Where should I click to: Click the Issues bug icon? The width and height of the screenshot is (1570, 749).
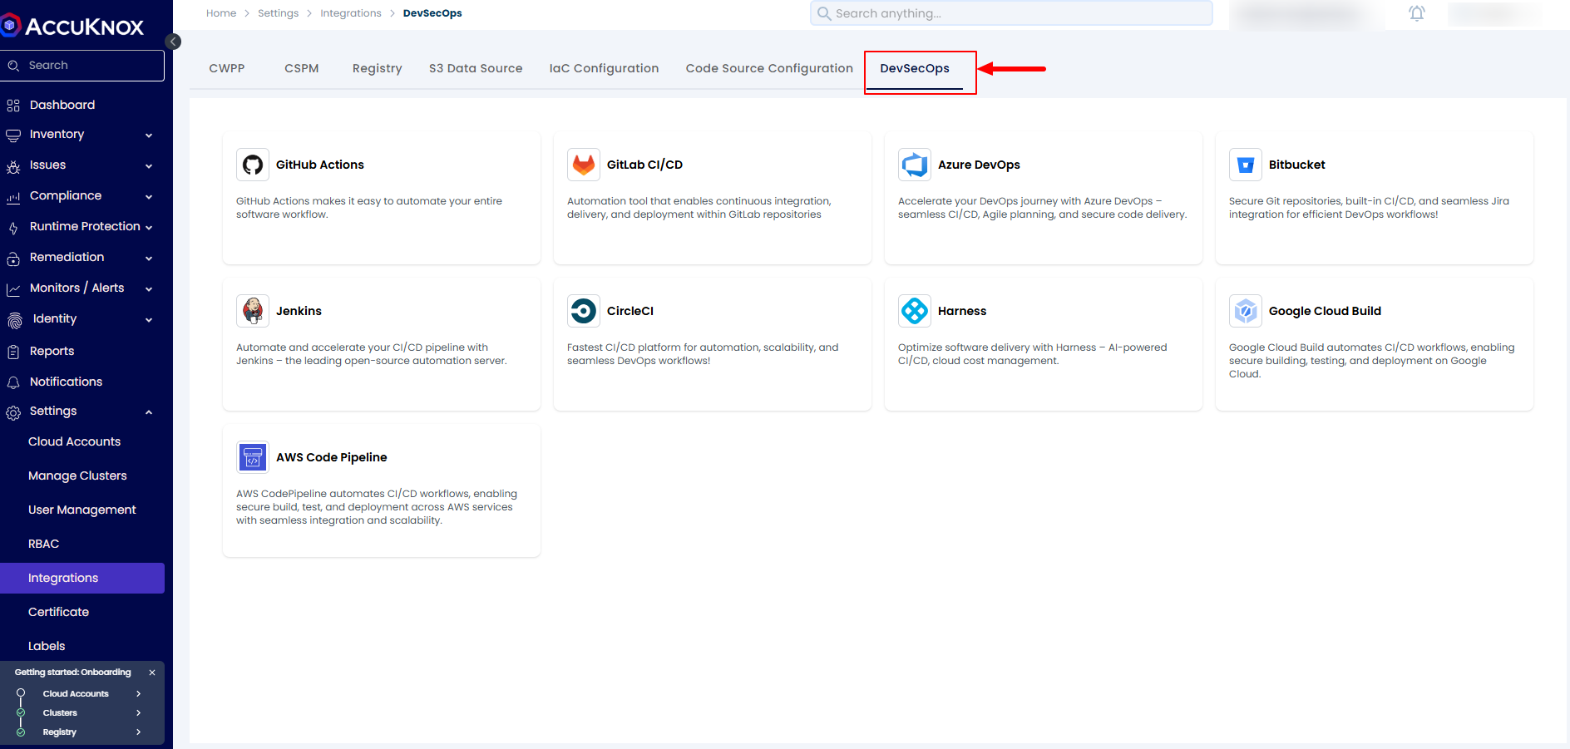click(x=13, y=166)
